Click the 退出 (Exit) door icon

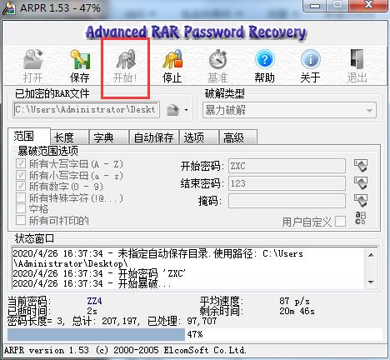coord(357,59)
